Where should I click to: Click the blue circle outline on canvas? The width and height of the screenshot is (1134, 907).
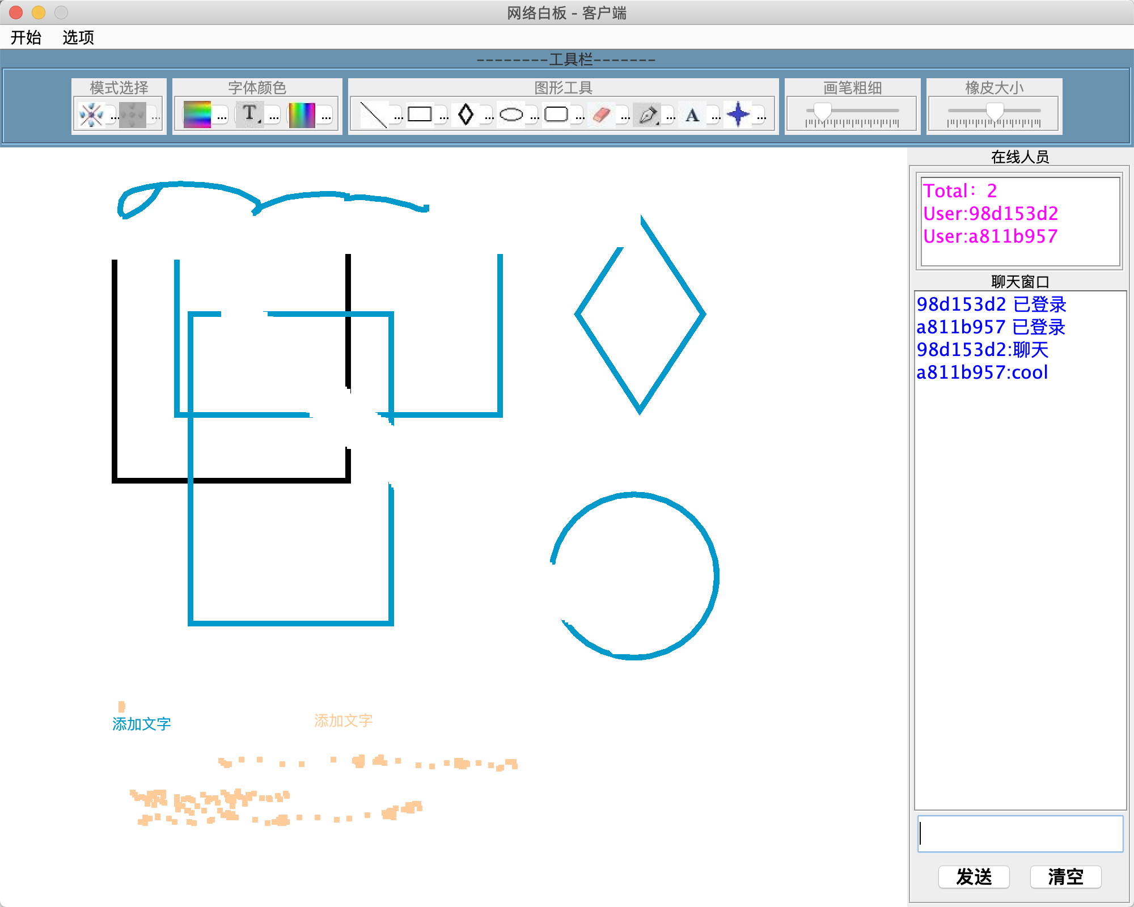pyautogui.click(x=634, y=576)
